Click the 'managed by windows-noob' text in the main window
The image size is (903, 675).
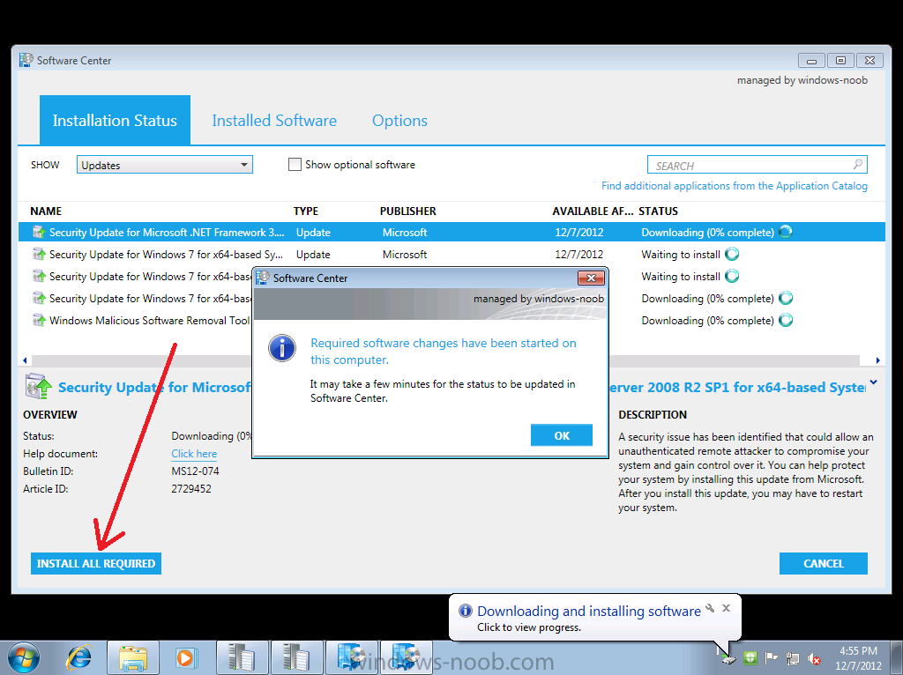pyautogui.click(x=802, y=80)
